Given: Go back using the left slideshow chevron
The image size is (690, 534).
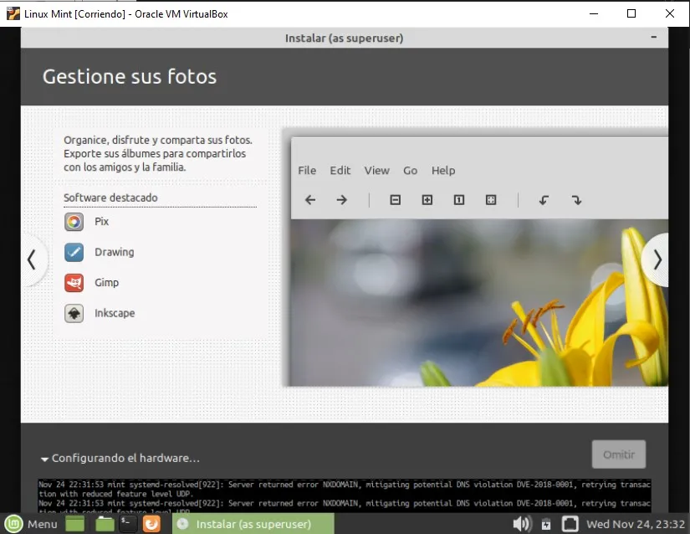Looking at the screenshot, I should click(33, 260).
